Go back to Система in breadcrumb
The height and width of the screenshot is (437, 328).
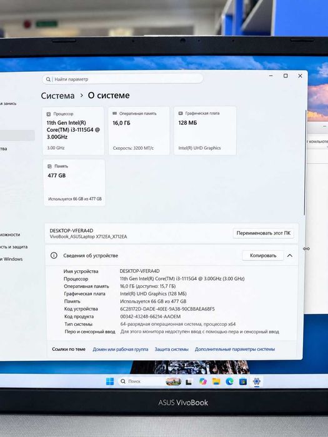click(57, 96)
